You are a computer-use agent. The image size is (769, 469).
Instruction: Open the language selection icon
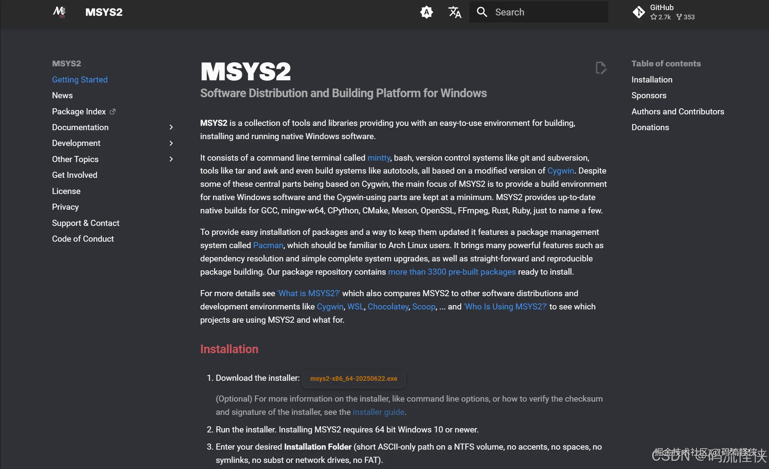[x=455, y=12]
